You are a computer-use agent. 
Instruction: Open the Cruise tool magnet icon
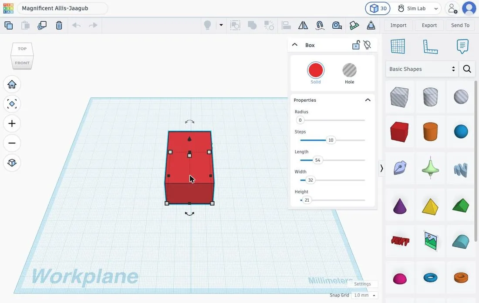(x=320, y=25)
